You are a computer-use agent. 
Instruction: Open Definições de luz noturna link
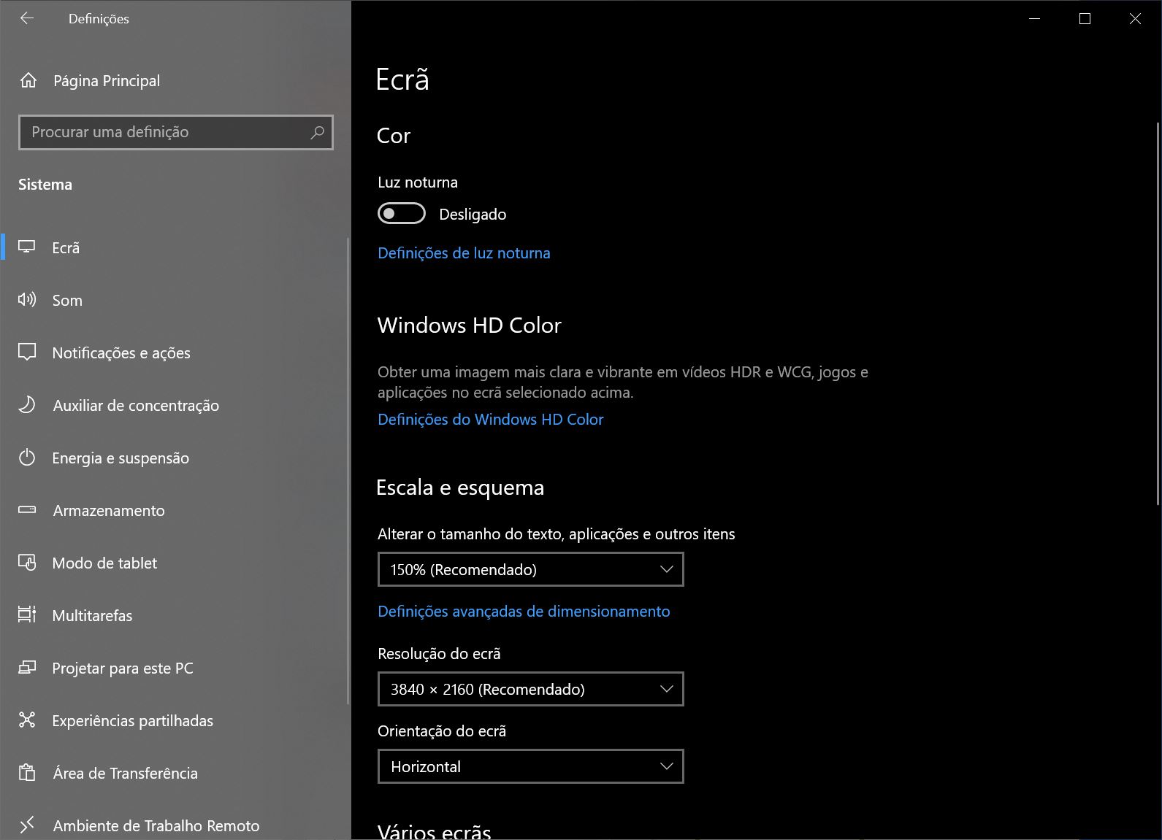point(464,253)
